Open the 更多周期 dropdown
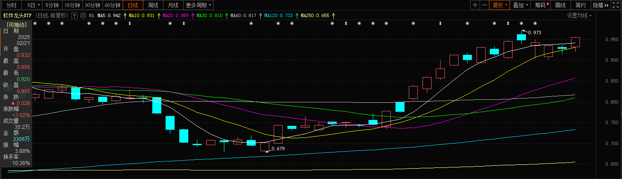This screenshot has height=179, width=622. pyautogui.click(x=199, y=5)
